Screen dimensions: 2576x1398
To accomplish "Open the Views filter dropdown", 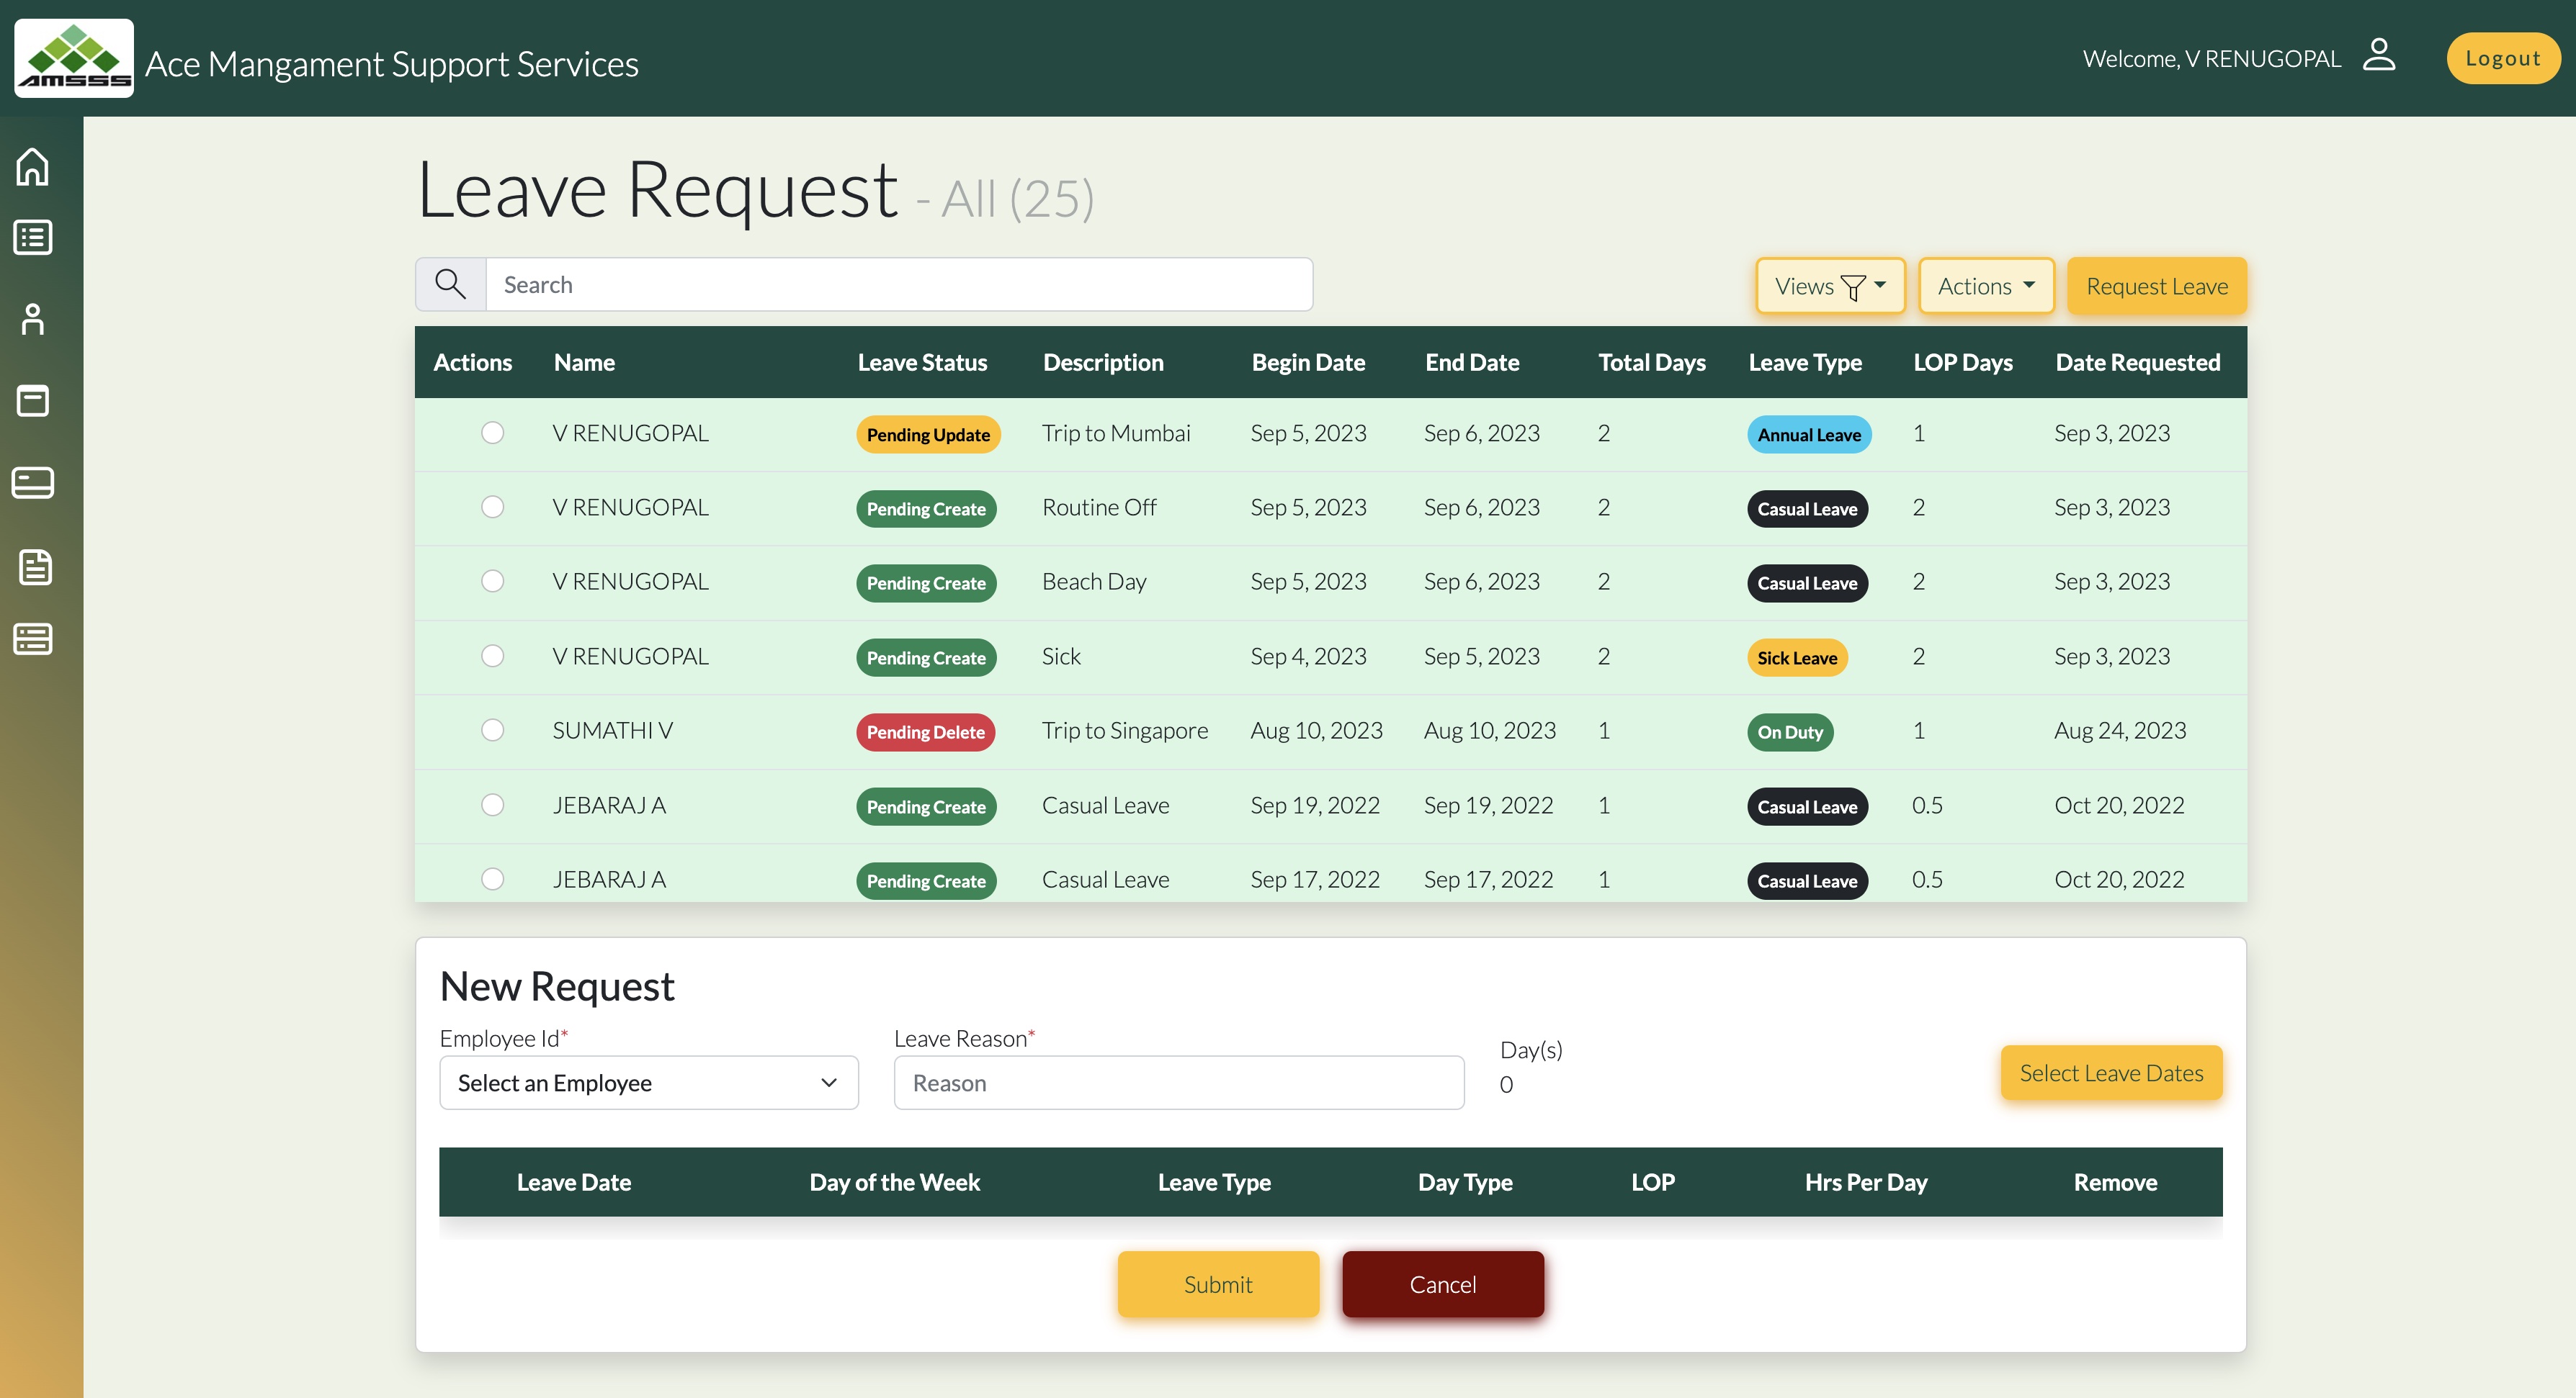I will pos(1830,287).
